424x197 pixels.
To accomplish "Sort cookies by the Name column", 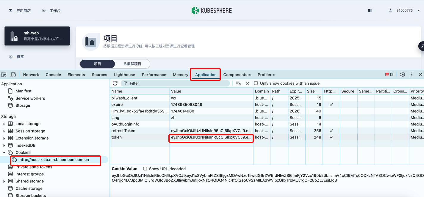I will point(140,91).
